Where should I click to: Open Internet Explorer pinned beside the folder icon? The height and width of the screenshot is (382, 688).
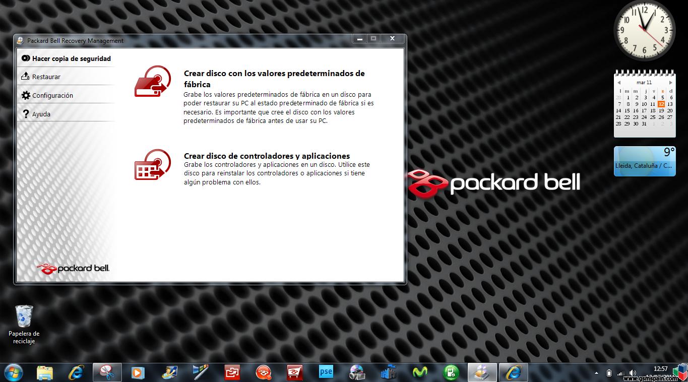[76, 372]
